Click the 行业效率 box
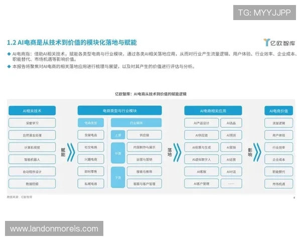The height and width of the screenshot is (241, 301). point(279,148)
